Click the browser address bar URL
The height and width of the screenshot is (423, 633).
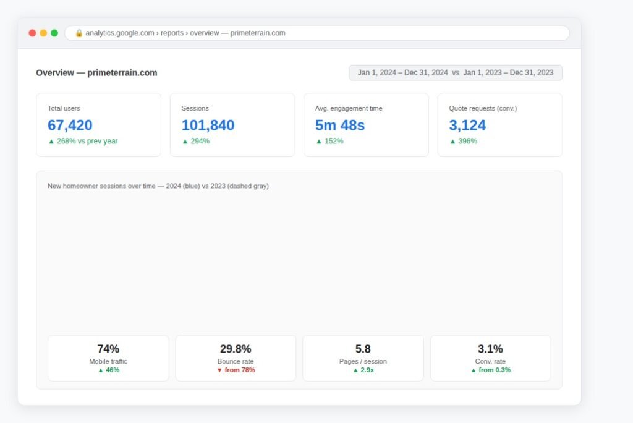tap(185, 33)
